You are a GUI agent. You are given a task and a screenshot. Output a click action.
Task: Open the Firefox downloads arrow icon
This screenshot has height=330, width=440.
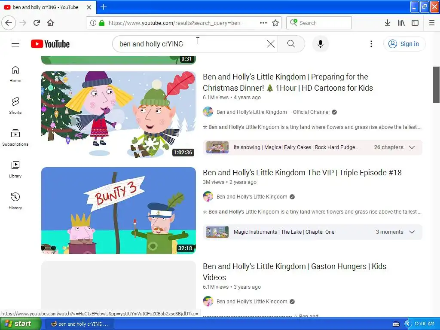point(388,23)
